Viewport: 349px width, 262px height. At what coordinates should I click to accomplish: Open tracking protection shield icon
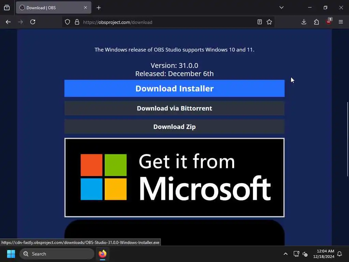tap(67, 22)
